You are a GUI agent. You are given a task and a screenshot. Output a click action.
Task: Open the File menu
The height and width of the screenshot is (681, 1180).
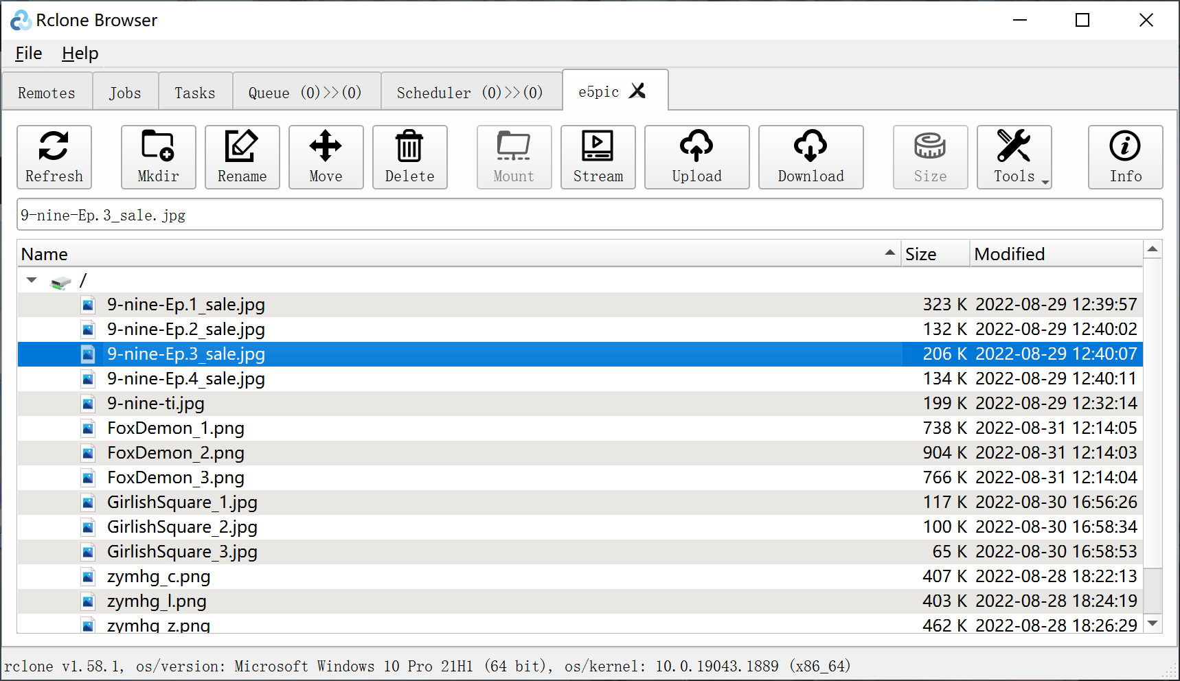(x=29, y=54)
